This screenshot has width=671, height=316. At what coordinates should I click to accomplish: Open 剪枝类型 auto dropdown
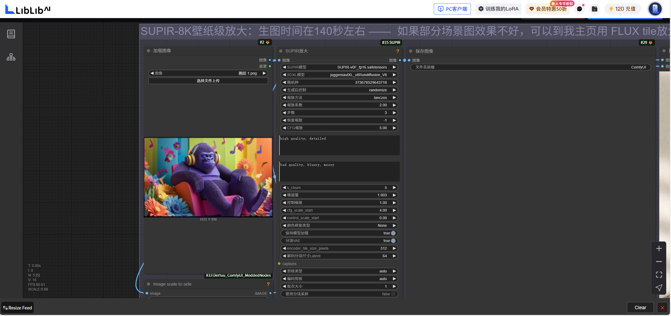(339, 271)
